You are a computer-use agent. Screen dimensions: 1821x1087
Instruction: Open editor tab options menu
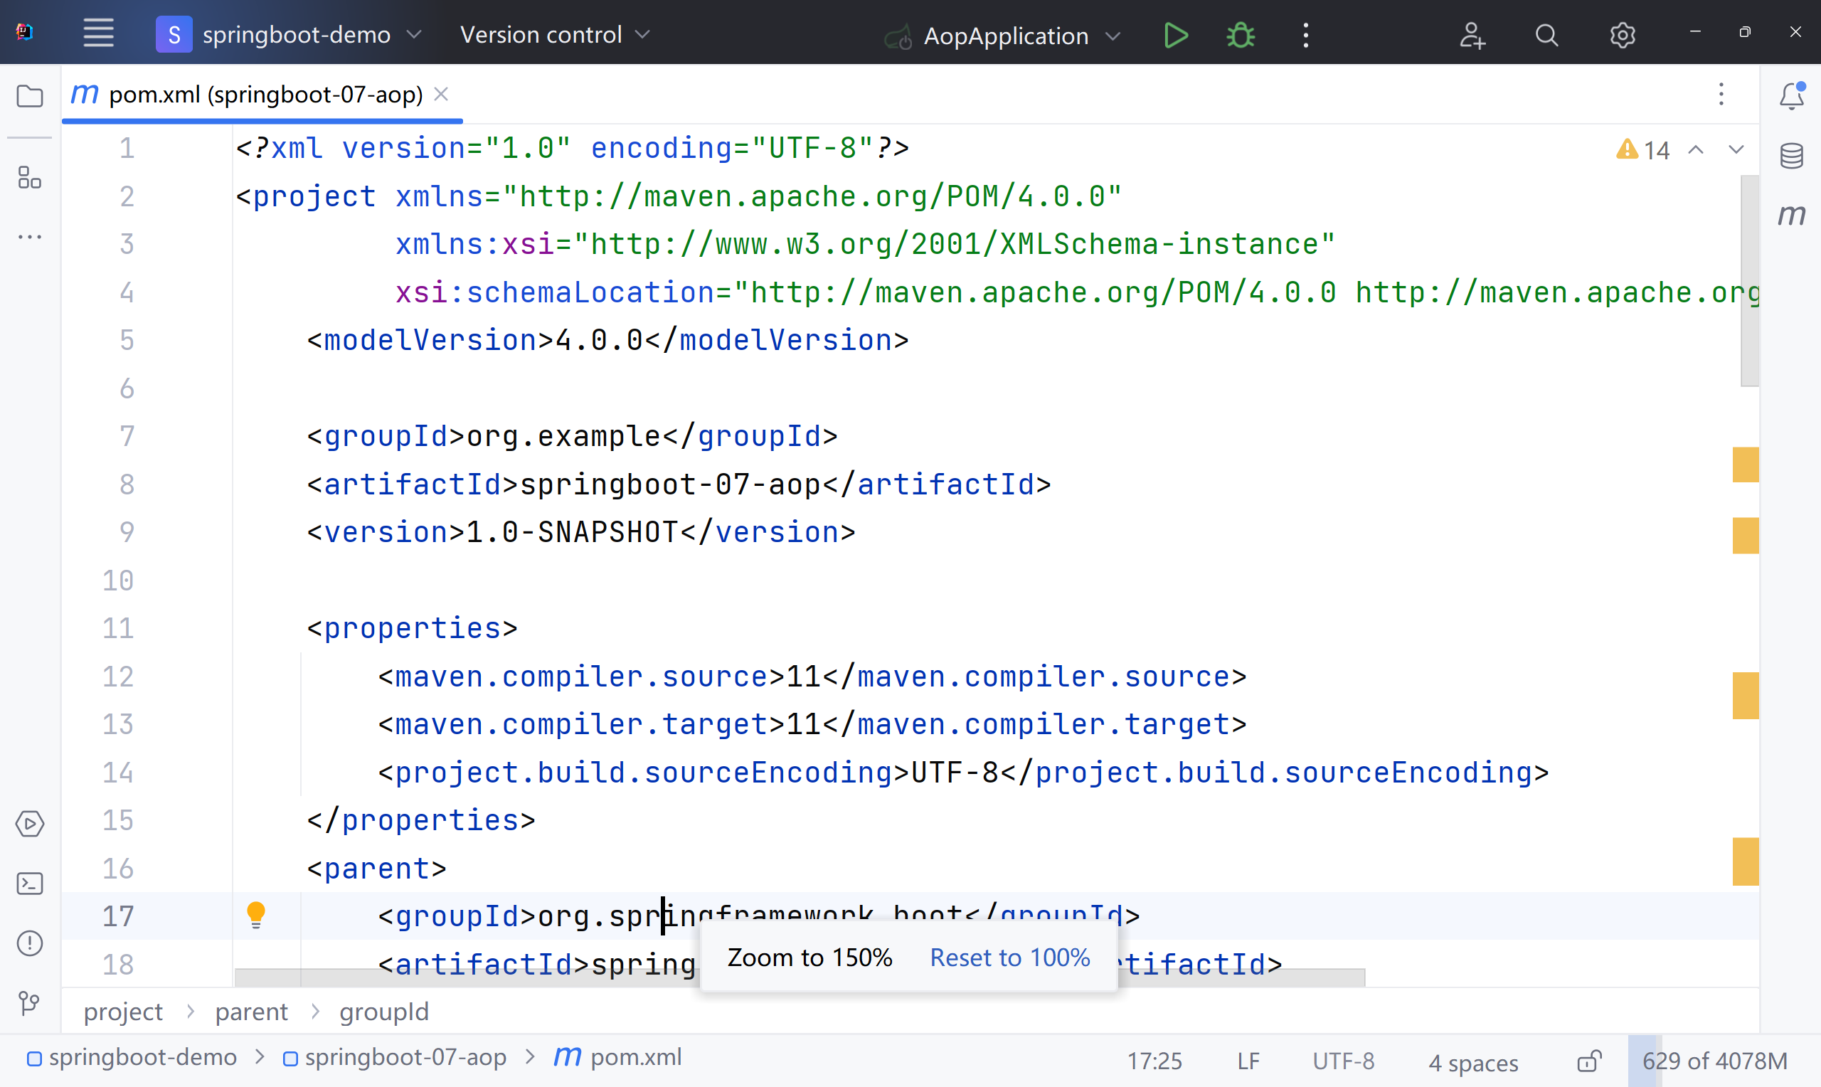[x=1721, y=94]
